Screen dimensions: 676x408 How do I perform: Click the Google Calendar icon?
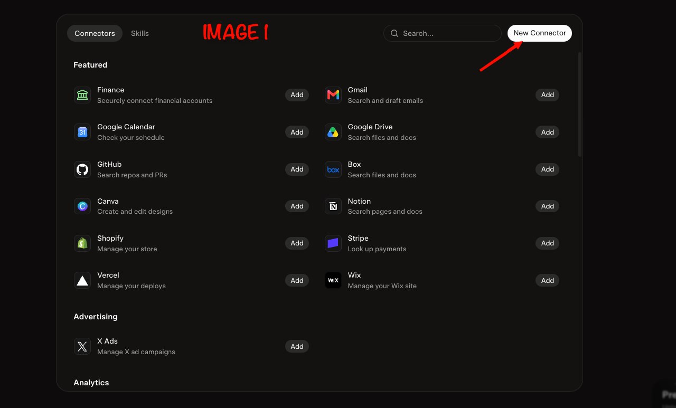click(x=82, y=132)
